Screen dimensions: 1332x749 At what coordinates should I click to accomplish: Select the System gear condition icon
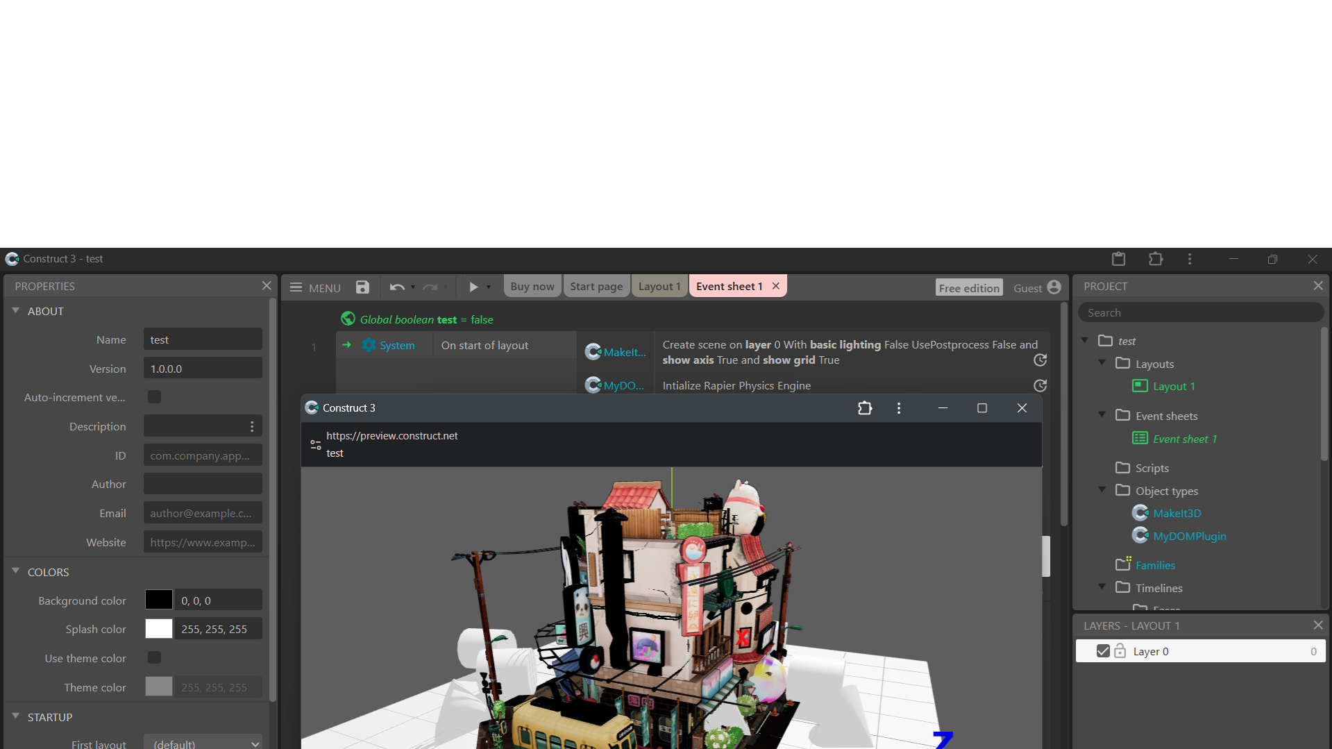(369, 345)
